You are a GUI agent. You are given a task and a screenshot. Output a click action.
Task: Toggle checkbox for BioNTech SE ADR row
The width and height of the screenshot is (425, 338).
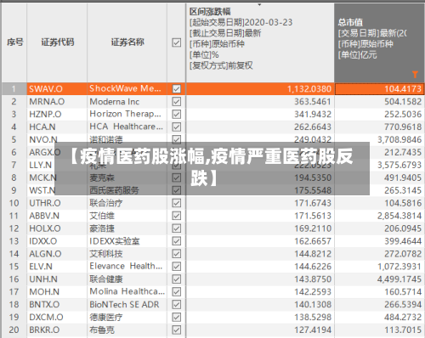tap(177, 304)
